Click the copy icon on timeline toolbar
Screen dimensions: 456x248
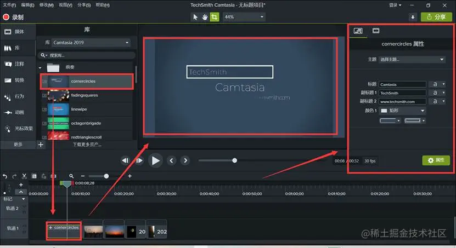pyautogui.click(x=34, y=176)
